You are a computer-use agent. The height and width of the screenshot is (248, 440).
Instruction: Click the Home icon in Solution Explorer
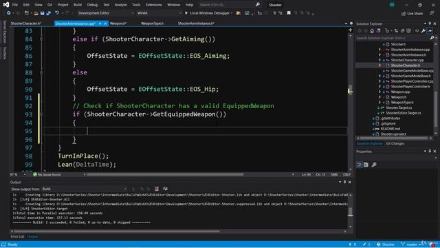point(372,31)
